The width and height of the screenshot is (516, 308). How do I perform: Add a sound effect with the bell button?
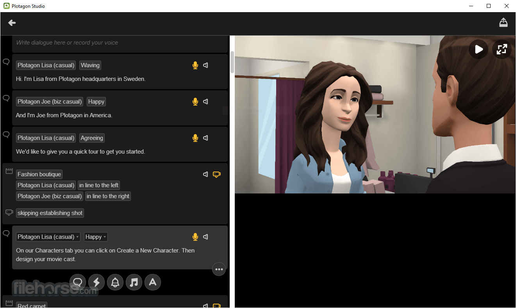pos(115,282)
